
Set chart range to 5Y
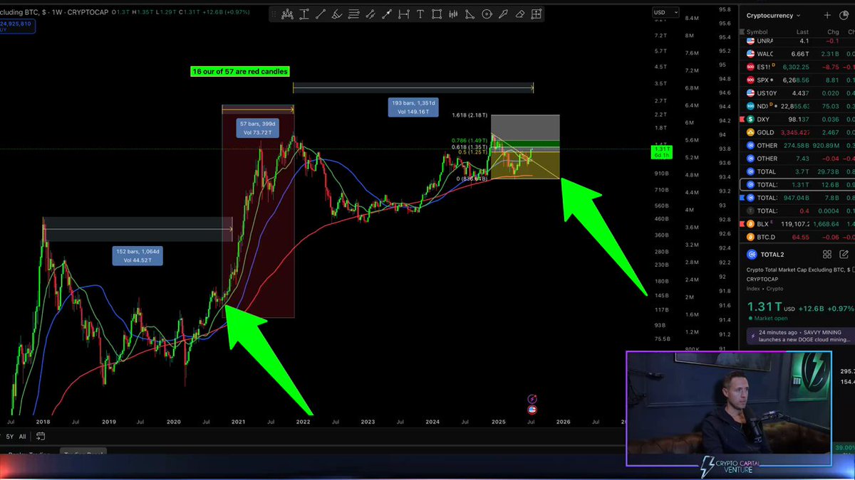[10, 437]
